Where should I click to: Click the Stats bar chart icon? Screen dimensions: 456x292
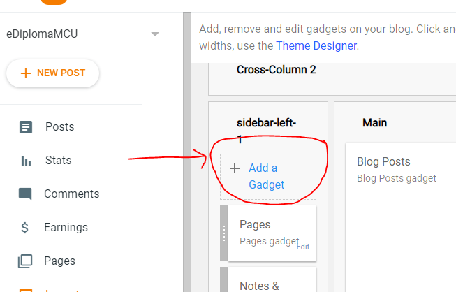pyautogui.click(x=26, y=161)
